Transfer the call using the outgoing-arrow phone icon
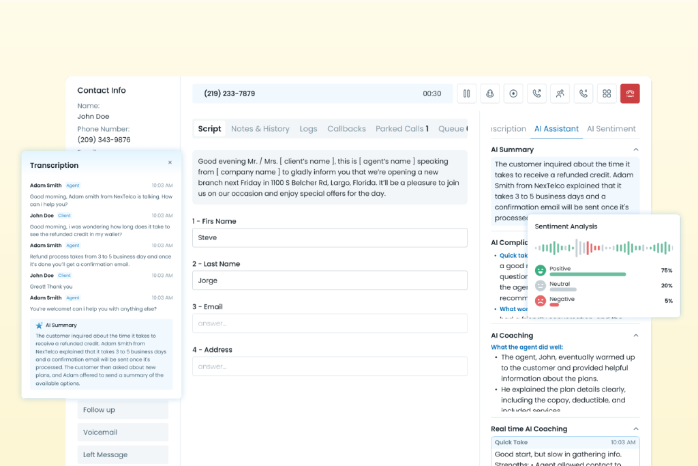 (x=536, y=93)
